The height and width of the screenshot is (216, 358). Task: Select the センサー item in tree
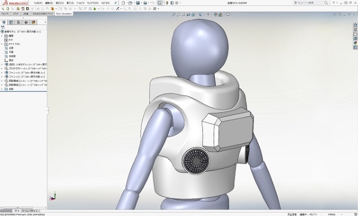click(11, 40)
